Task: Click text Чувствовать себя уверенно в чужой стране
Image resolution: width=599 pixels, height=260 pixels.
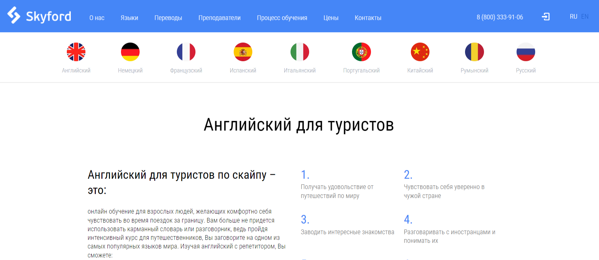Action: (444, 191)
